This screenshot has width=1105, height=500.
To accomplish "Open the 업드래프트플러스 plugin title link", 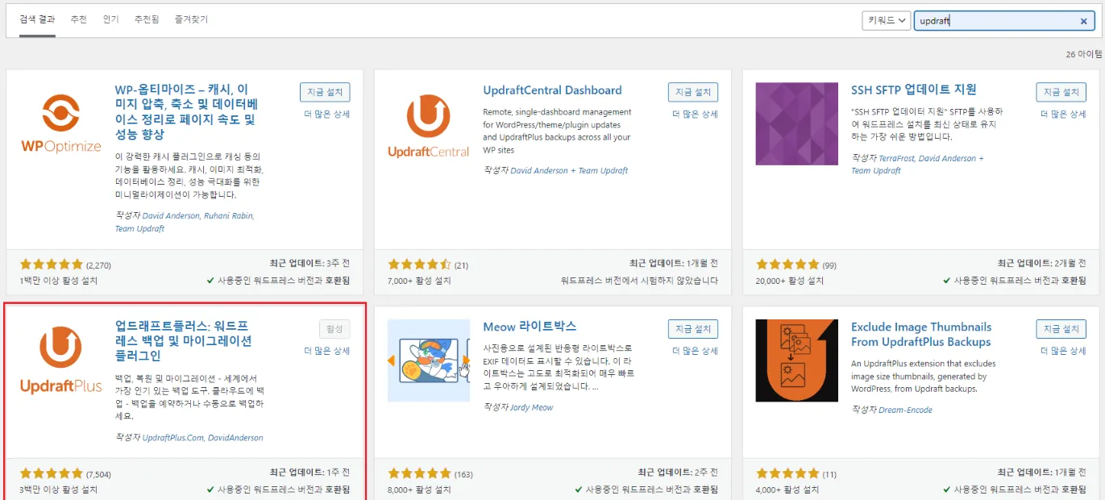I will coord(184,341).
